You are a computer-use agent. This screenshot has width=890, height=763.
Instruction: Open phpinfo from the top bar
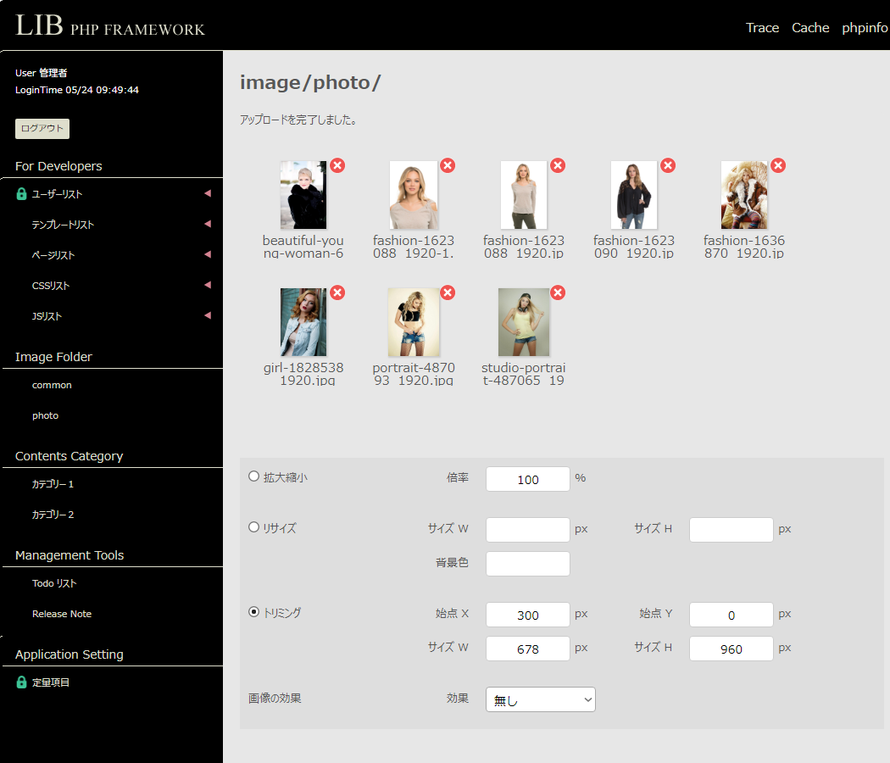[x=865, y=28]
